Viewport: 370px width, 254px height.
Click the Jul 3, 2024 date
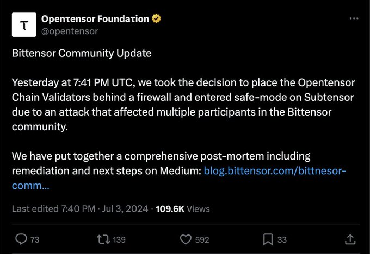(x=125, y=209)
